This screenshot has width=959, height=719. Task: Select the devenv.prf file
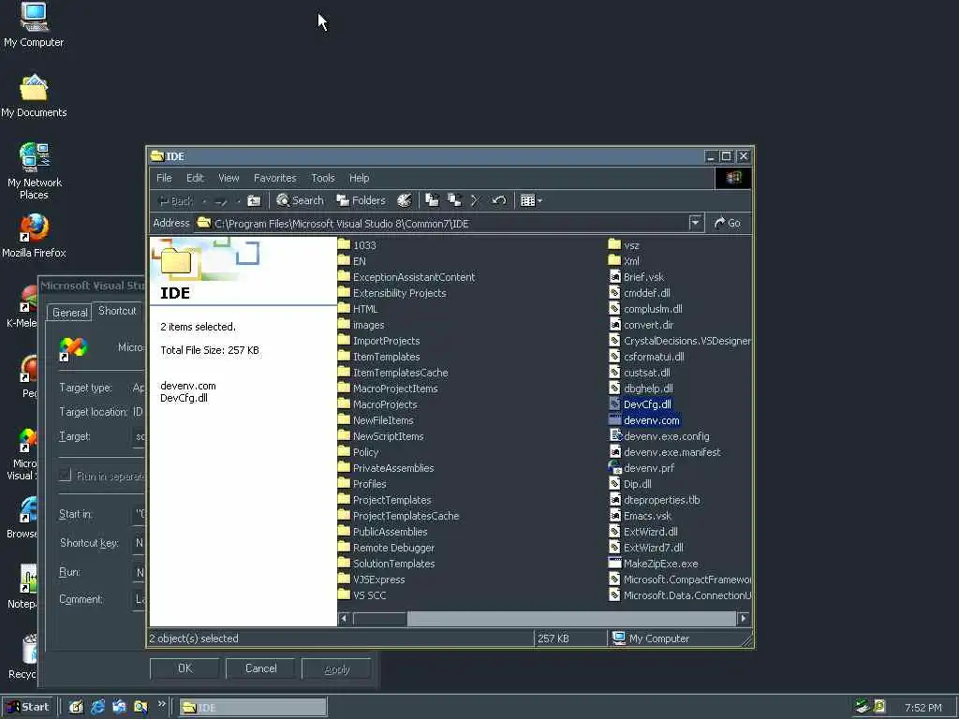click(x=642, y=468)
